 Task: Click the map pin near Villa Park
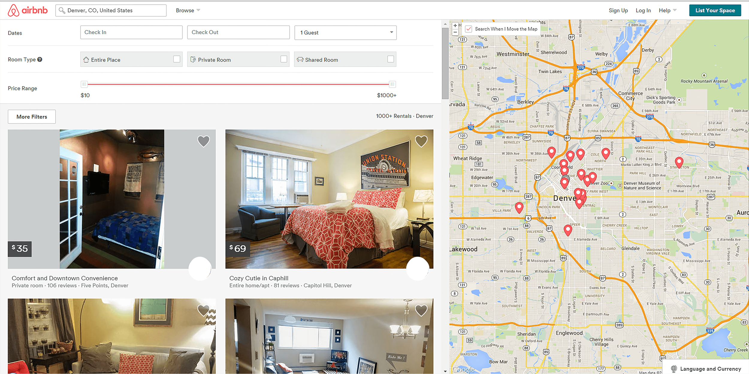pyautogui.click(x=519, y=207)
